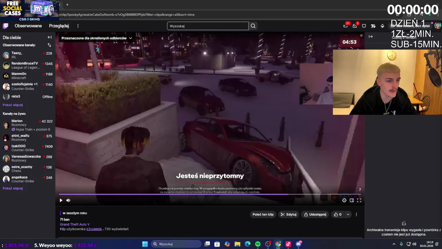The image size is (442, 249).
Task: Open Spotify from the taskbar
Action: [x=258, y=244]
